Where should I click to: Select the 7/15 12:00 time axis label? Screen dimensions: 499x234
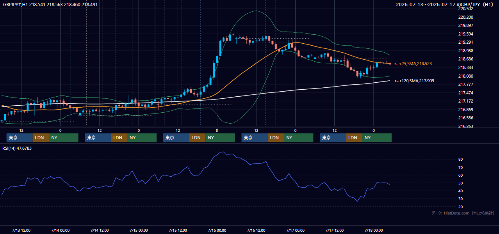[178, 230]
